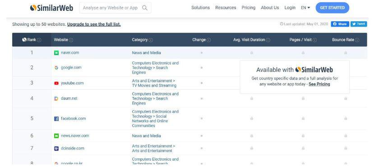Click rank number 1 cell
Viewport: 379px width, 167px height.
point(32,52)
